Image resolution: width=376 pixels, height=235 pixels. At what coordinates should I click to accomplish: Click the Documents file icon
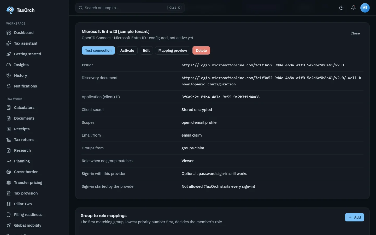tap(9, 118)
